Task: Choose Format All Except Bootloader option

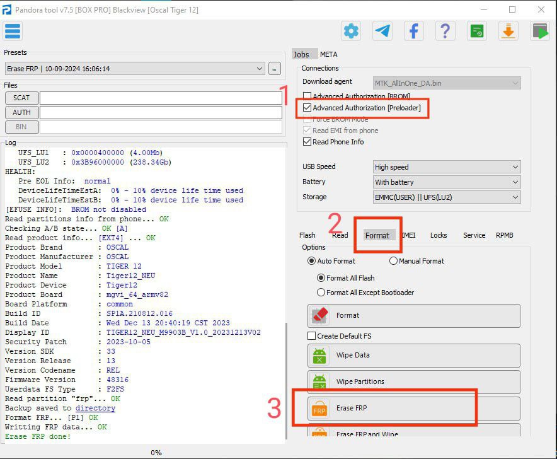Action: pos(321,293)
